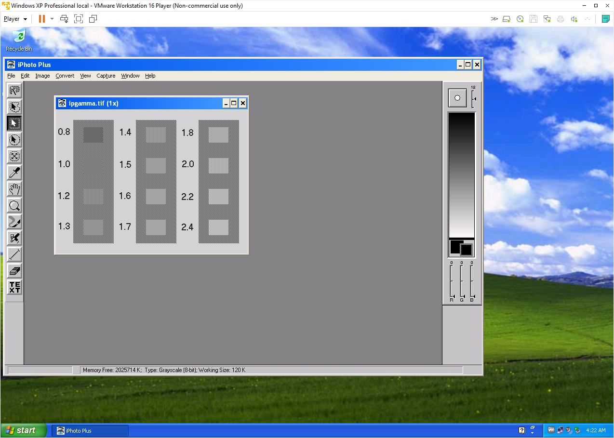The height and width of the screenshot is (438, 614).
Task: Select the Eraser tool
Action: [x=14, y=271]
